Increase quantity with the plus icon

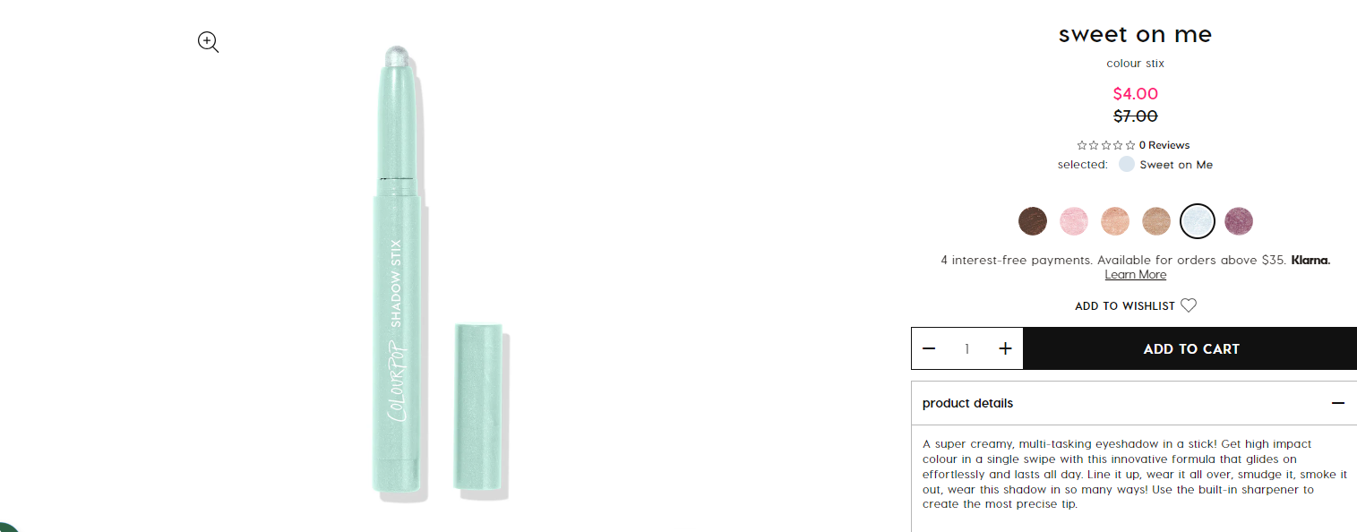pos(1005,348)
